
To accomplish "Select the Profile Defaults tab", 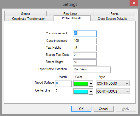I will click(x=72, y=18).
